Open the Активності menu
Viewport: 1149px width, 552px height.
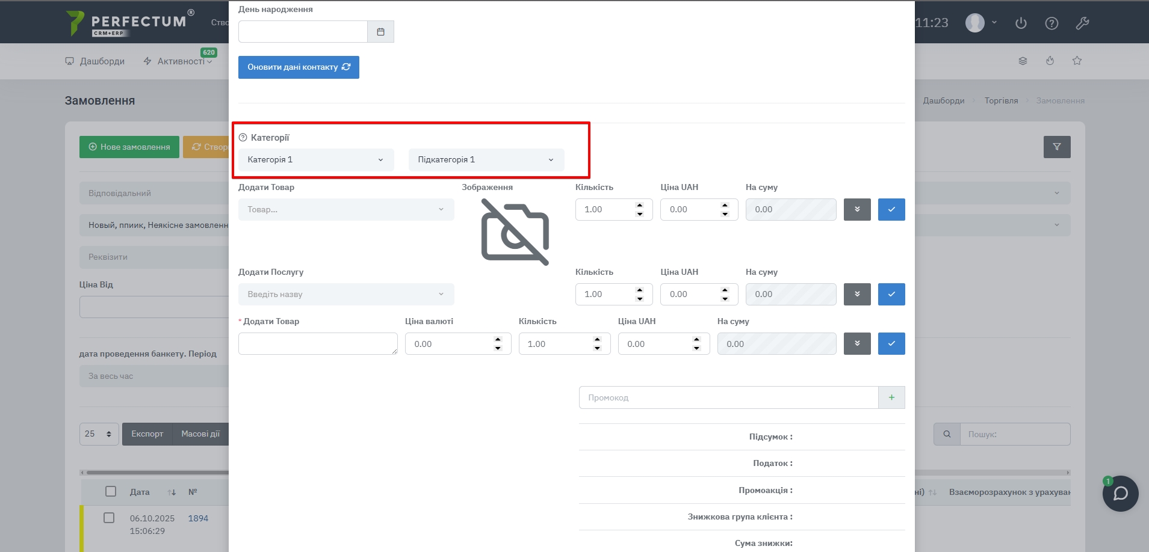point(180,61)
